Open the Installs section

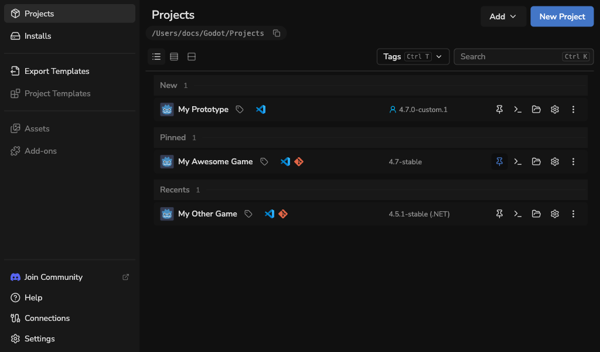pos(70,36)
